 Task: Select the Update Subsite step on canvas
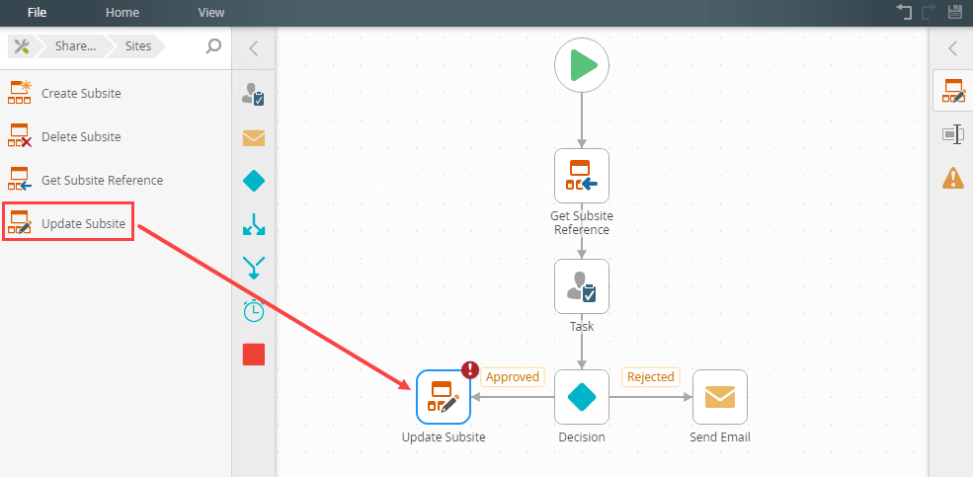point(444,397)
